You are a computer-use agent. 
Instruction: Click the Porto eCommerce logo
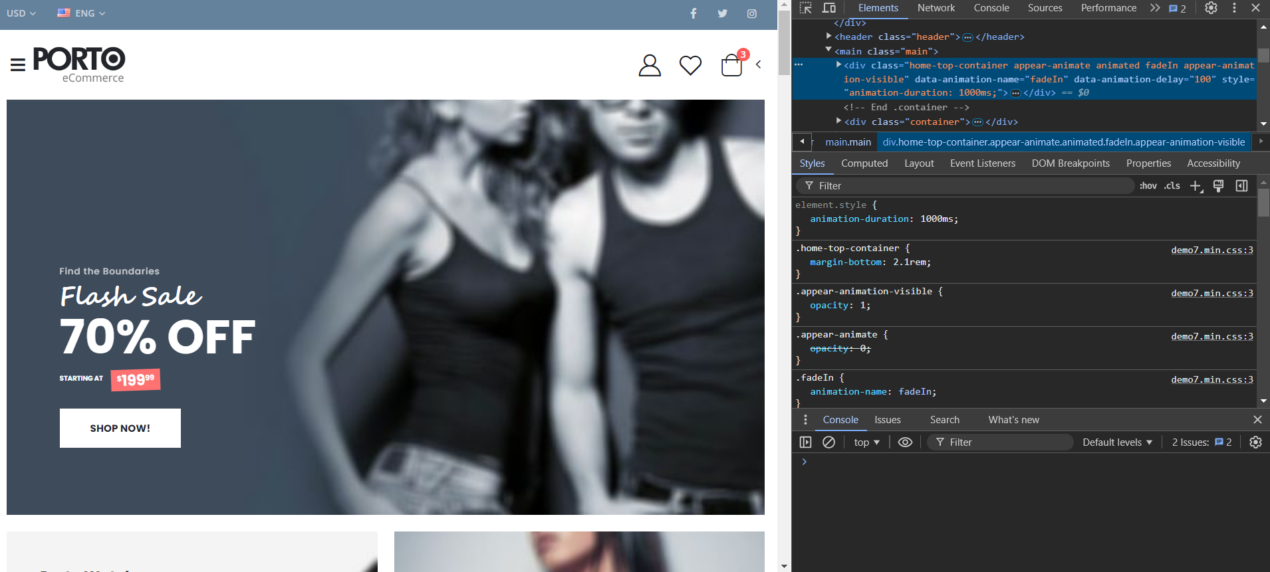[79, 65]
